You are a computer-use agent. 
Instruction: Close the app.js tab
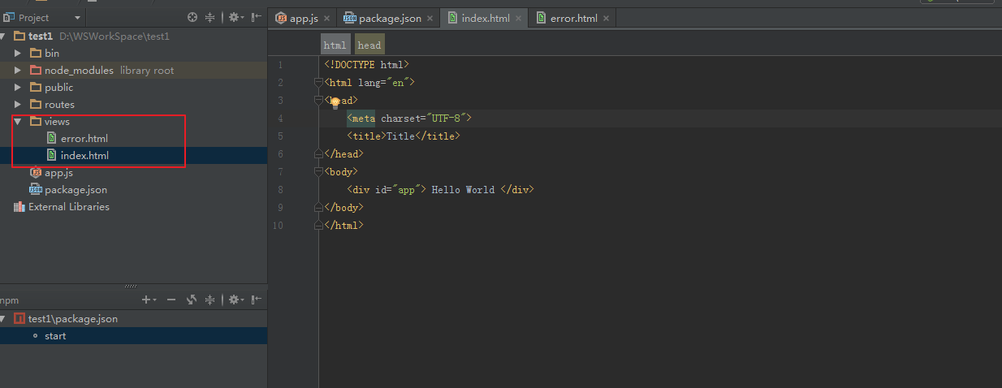pyautogui.click(x=326, y=19)
